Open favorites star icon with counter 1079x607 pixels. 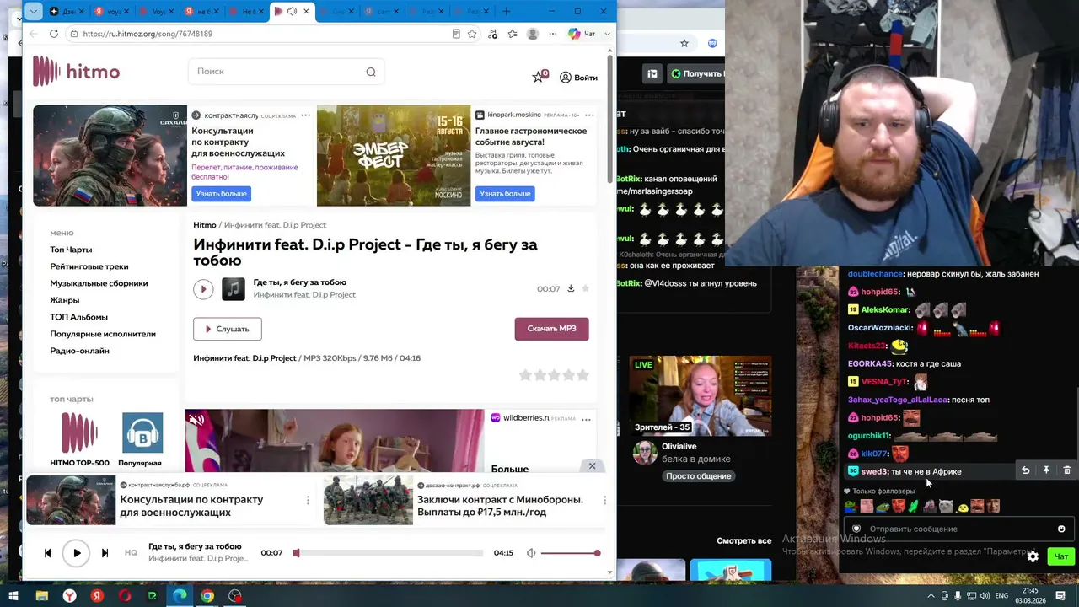[x=539, y=77]
